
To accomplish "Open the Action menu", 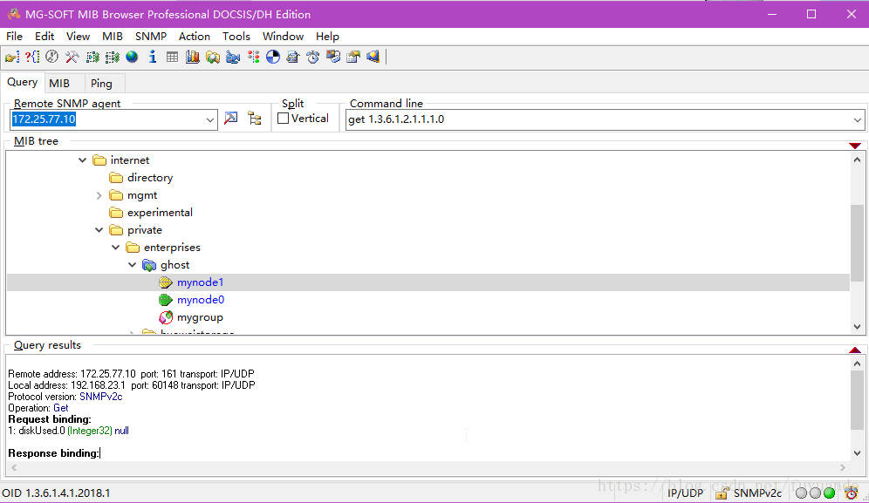I will click(x=195, y=37).
